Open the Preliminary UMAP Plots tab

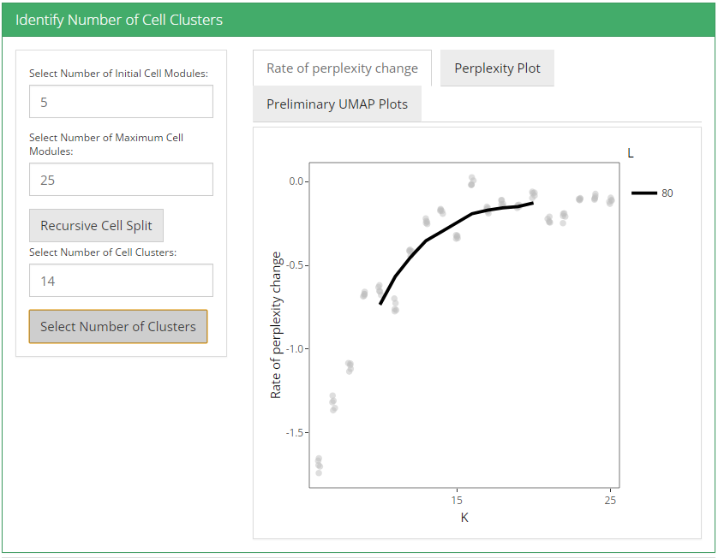(x=337, y=104)
